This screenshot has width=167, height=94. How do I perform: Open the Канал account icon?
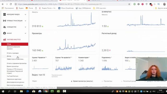[4, 33]
